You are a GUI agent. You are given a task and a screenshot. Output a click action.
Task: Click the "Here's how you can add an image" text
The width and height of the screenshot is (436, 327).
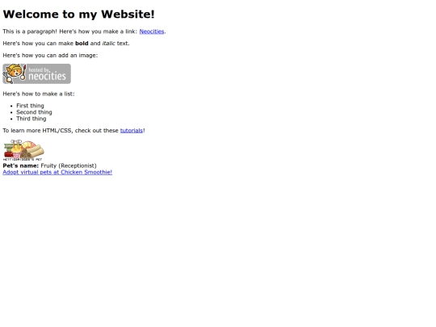[x=50, y=56]
